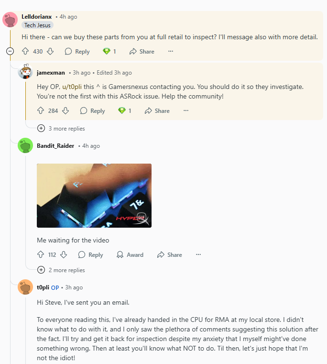
Task: Open t0pli's avatar profile picture
Action: tap(25, 287)
